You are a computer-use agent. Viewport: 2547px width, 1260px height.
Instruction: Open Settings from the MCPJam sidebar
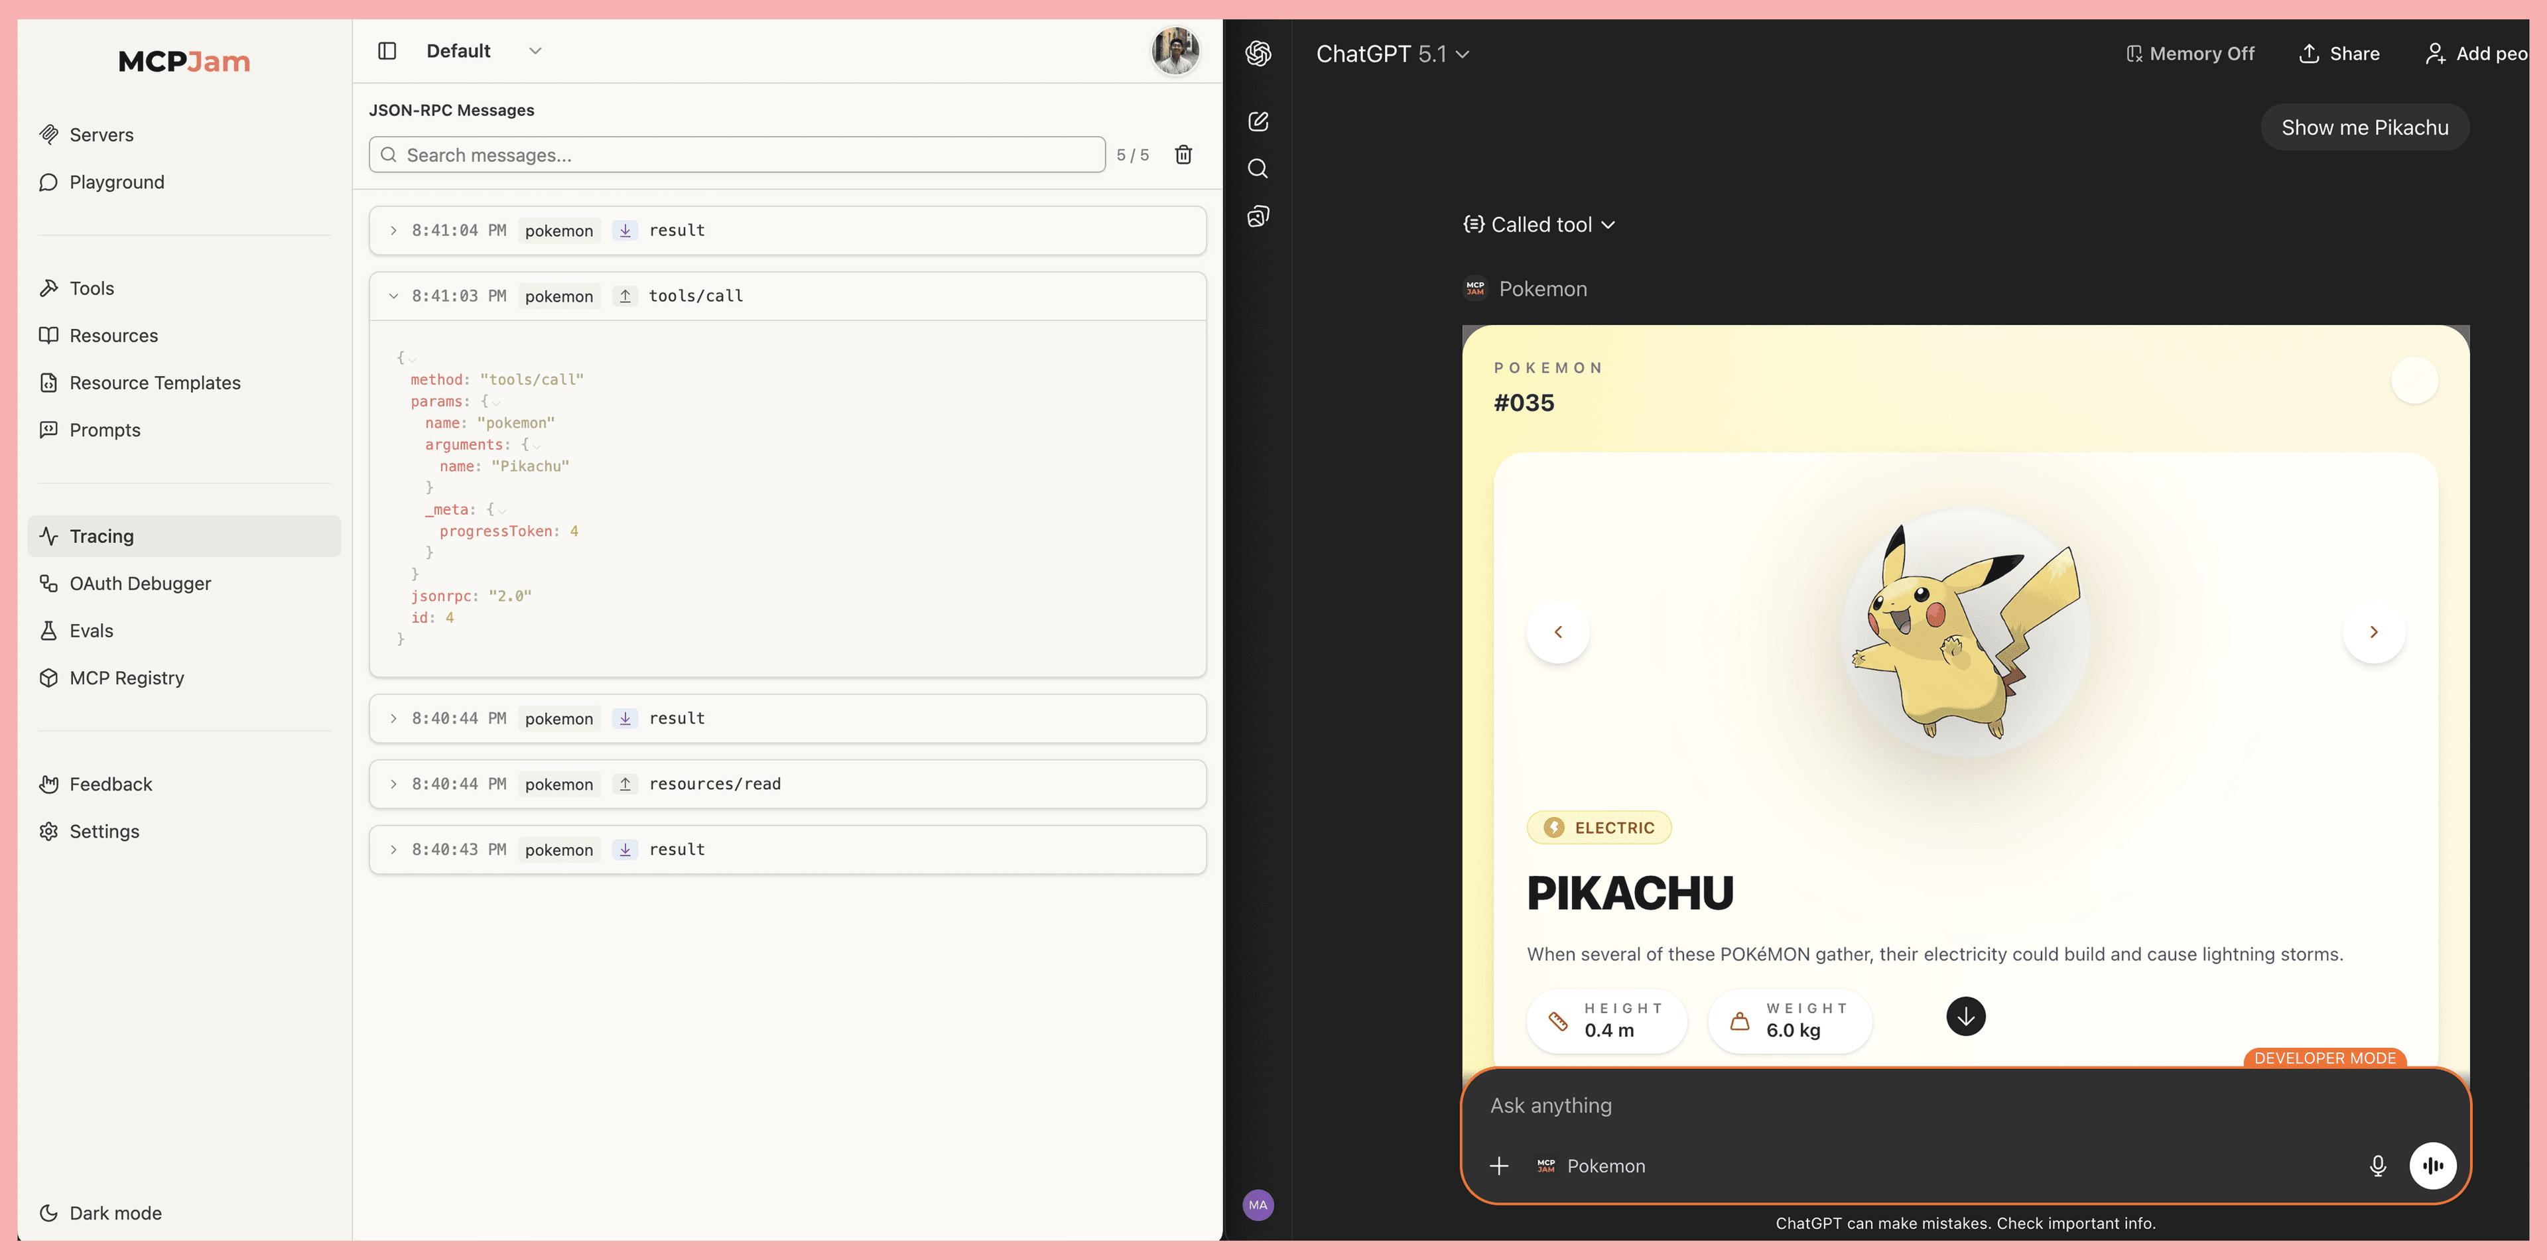(104, 831)
